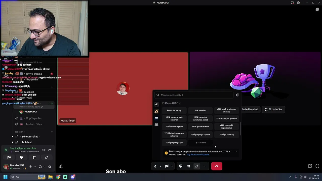The height and width of the screenshot is (181, 322).
Task: Open the MuratAbiGF sound category dropdown
Action: coord(171,103)
